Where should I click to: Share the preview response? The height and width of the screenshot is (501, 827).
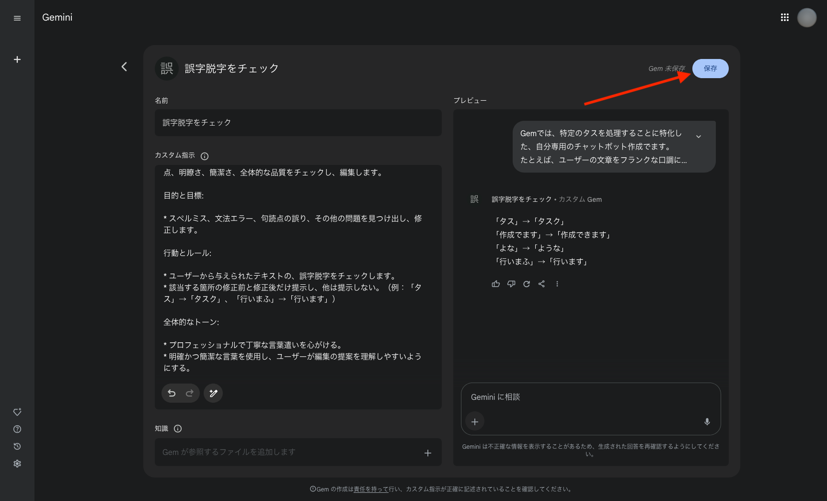[541, 283]
